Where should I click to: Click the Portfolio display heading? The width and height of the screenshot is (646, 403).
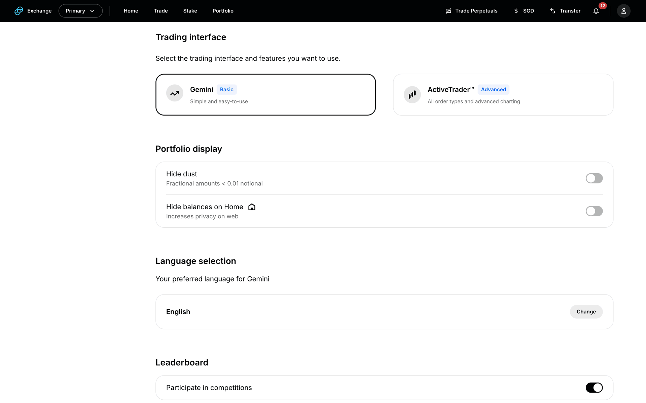[189, 149]
